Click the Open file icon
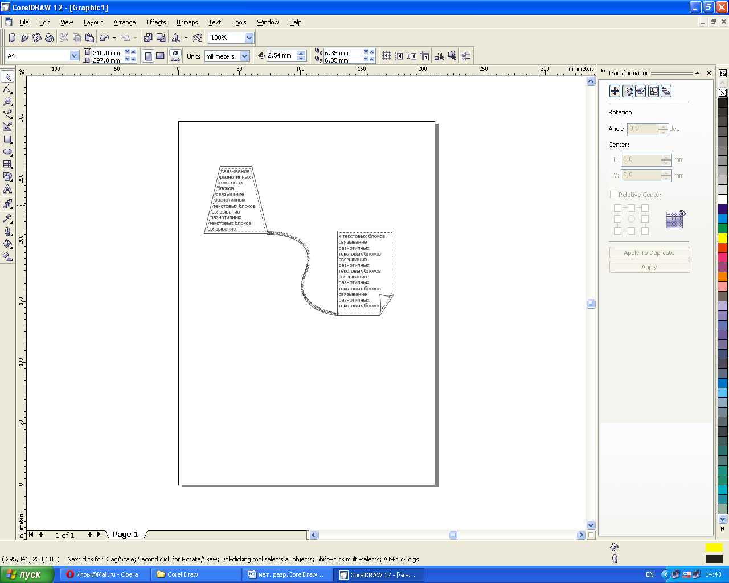 [x=24, y=38]
